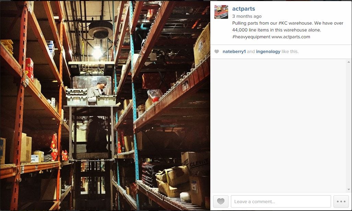Click the empty comments area

[x=278, y=125]
